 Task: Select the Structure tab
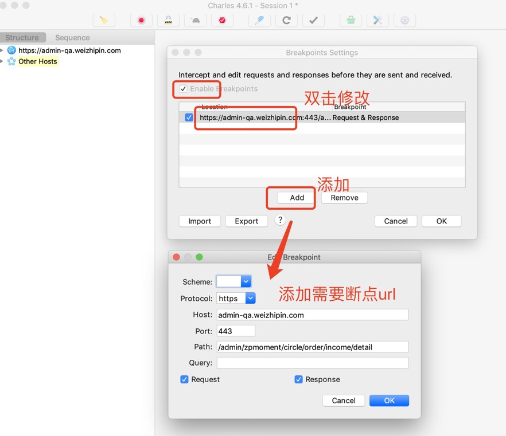click(22, 38)
